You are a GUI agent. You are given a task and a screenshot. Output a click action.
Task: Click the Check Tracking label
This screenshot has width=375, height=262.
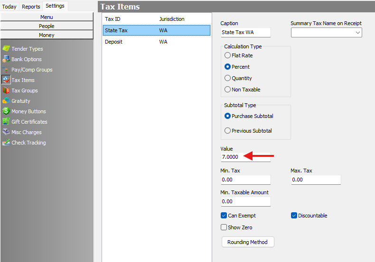(28, 143)
